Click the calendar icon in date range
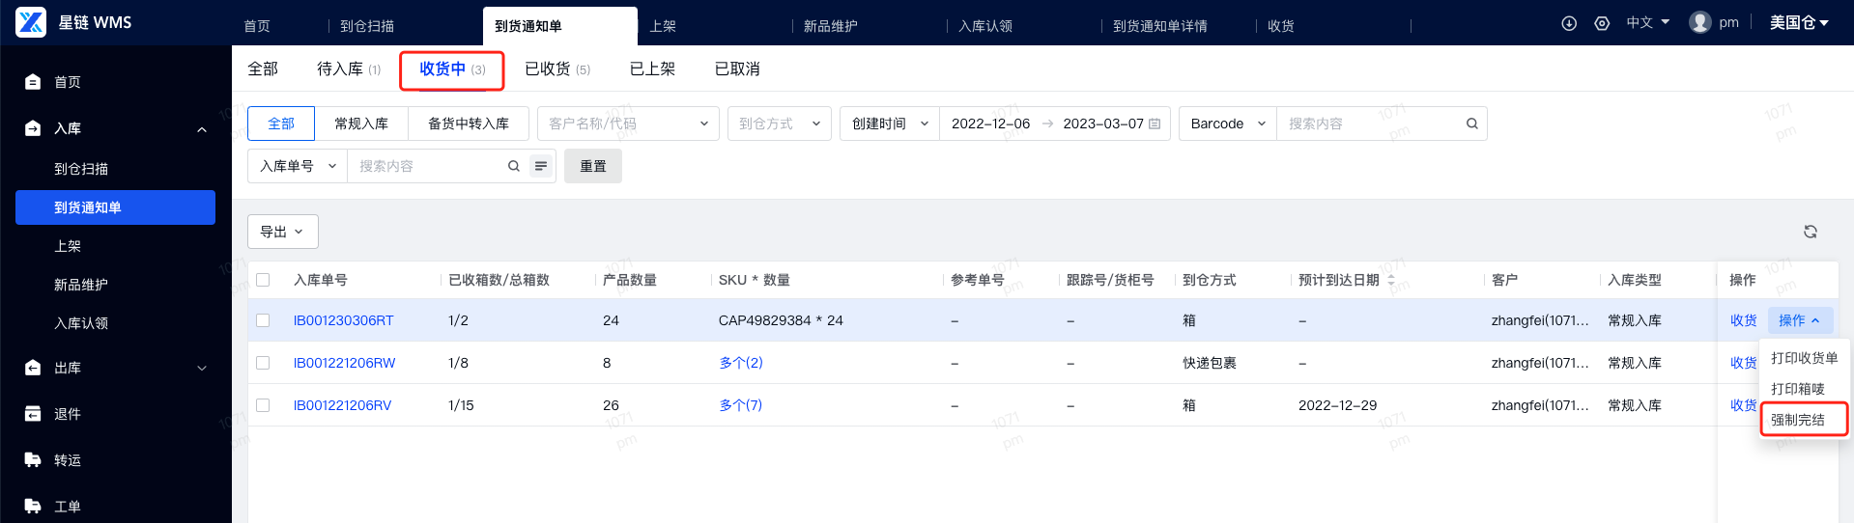Image resolution: width=1854 pixels, height=523 pixels. pyautogui.click(x=1155, y=124)
